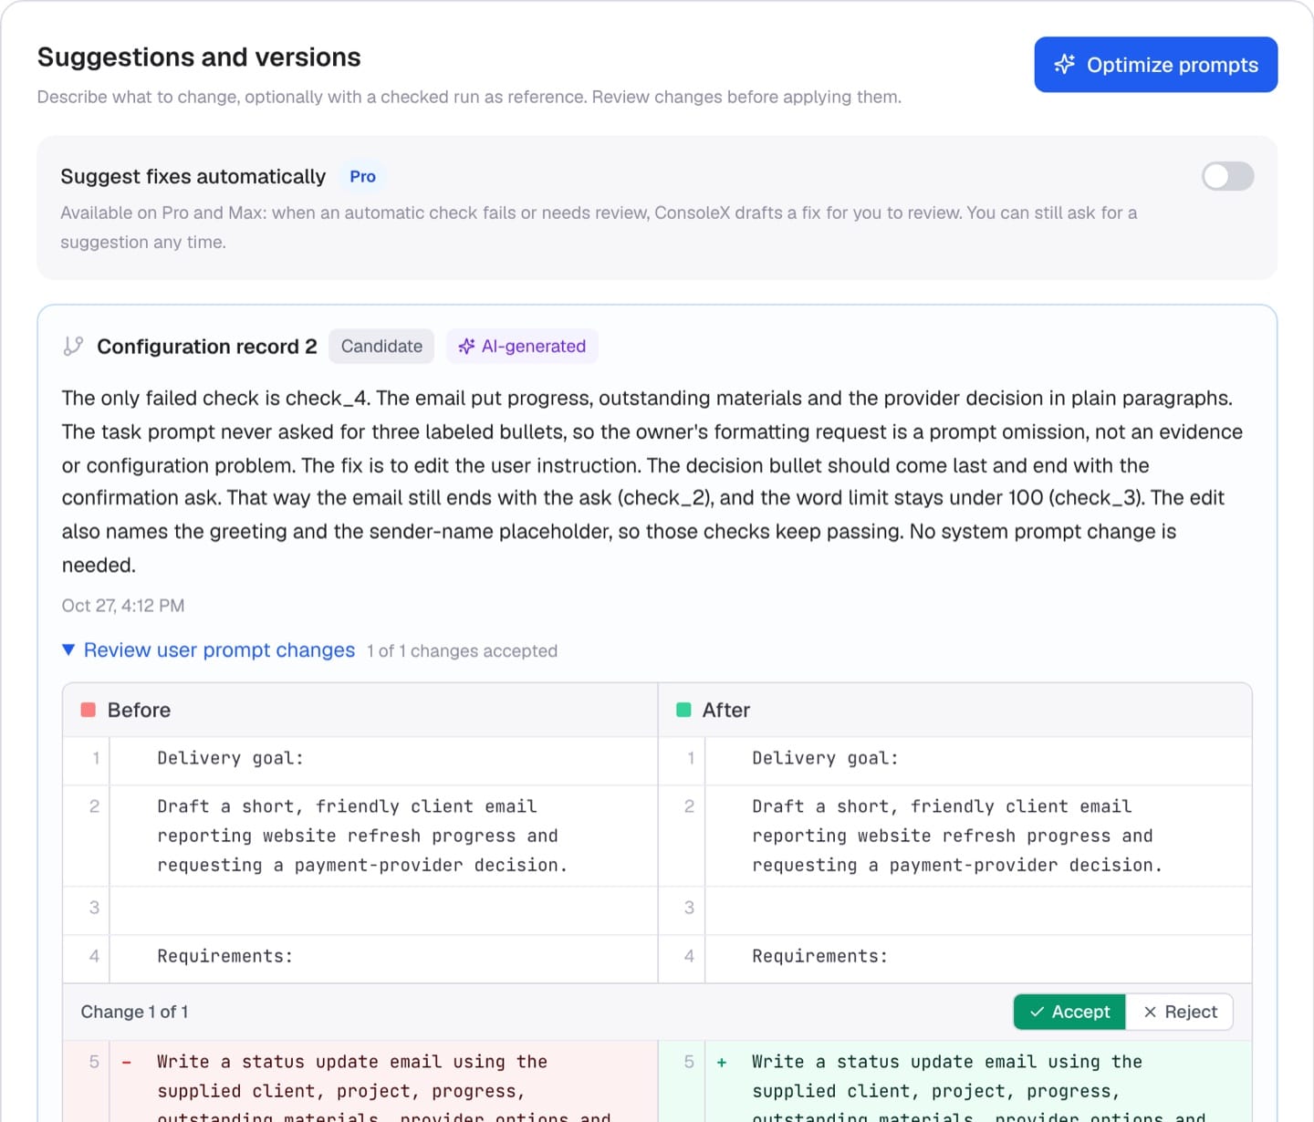Click the 'Available on Pro and Max' description
Screen dimensions: 1314x1122
599,227
